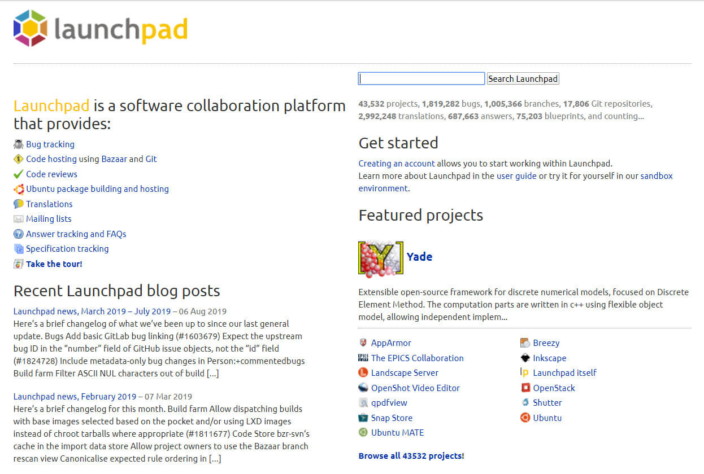Open the Code reviews link
This screenshot has width=704, height=474.
click(x=51, y=174)
